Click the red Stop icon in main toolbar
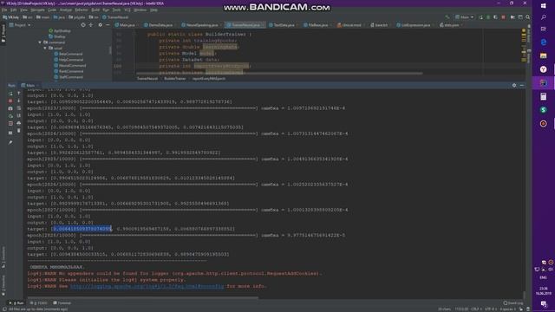The height and width of the screenshot is (312, 555). point(503,17)
